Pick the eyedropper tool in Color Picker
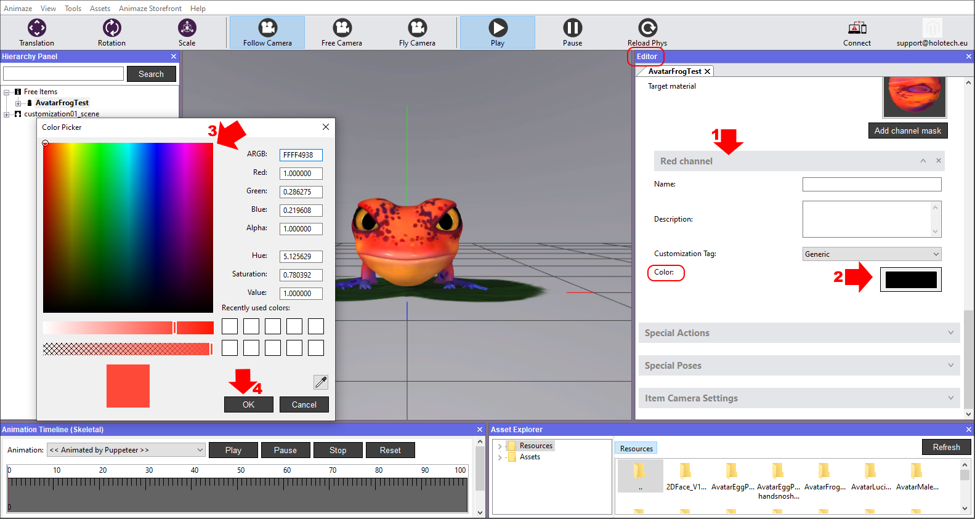The image size is (975, 519). [x=321, y=382]
